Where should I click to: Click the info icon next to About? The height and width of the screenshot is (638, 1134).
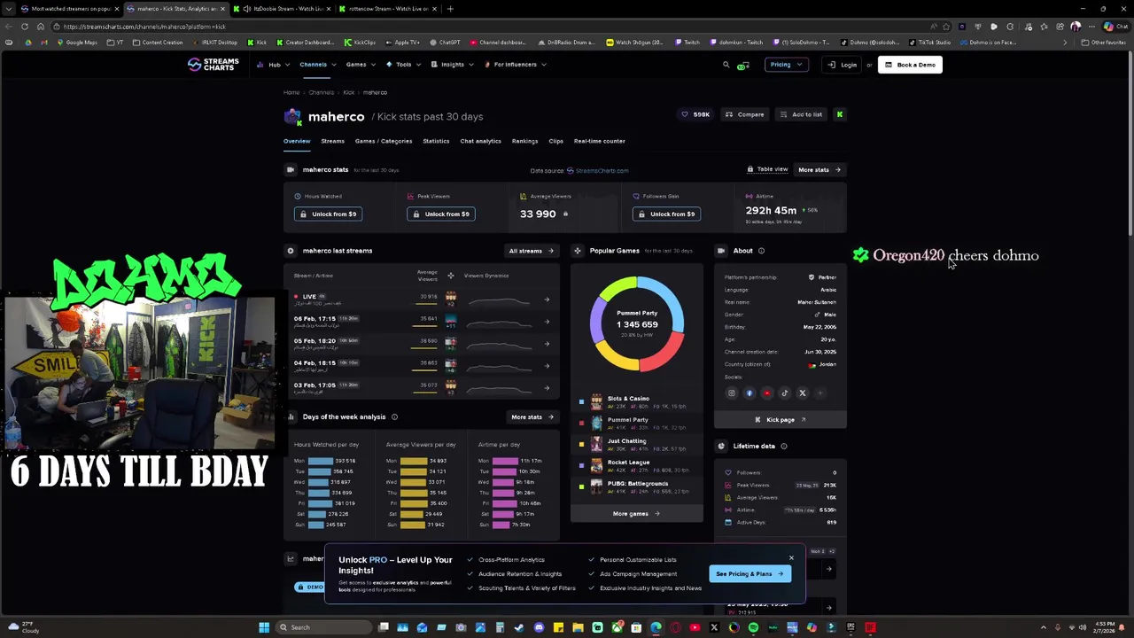pyautogui.click(x=761, y=251)
